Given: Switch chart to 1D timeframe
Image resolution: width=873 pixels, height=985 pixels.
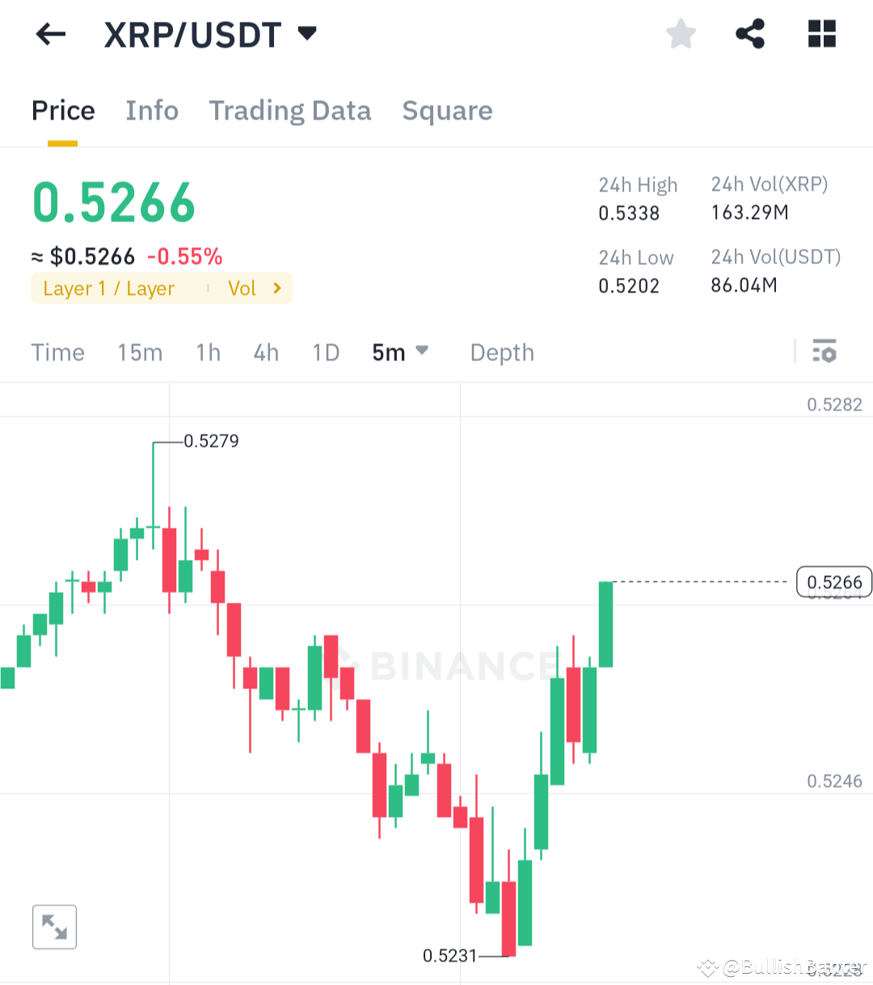Looking at the screenshot, I should click(x=326, y=352).
